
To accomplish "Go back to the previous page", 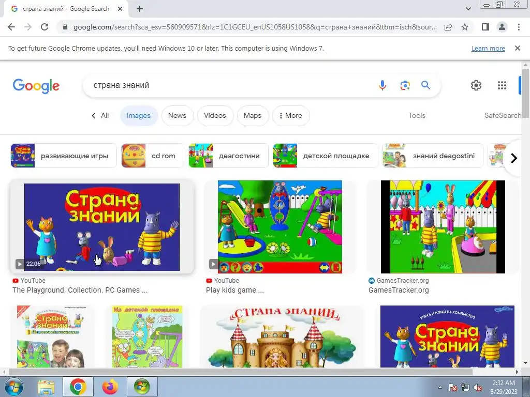I will pos(11,27).
